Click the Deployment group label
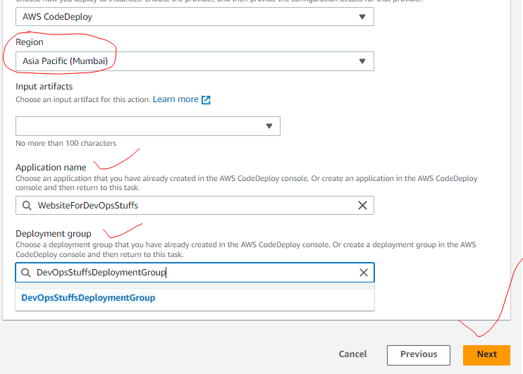 [54, 234]
